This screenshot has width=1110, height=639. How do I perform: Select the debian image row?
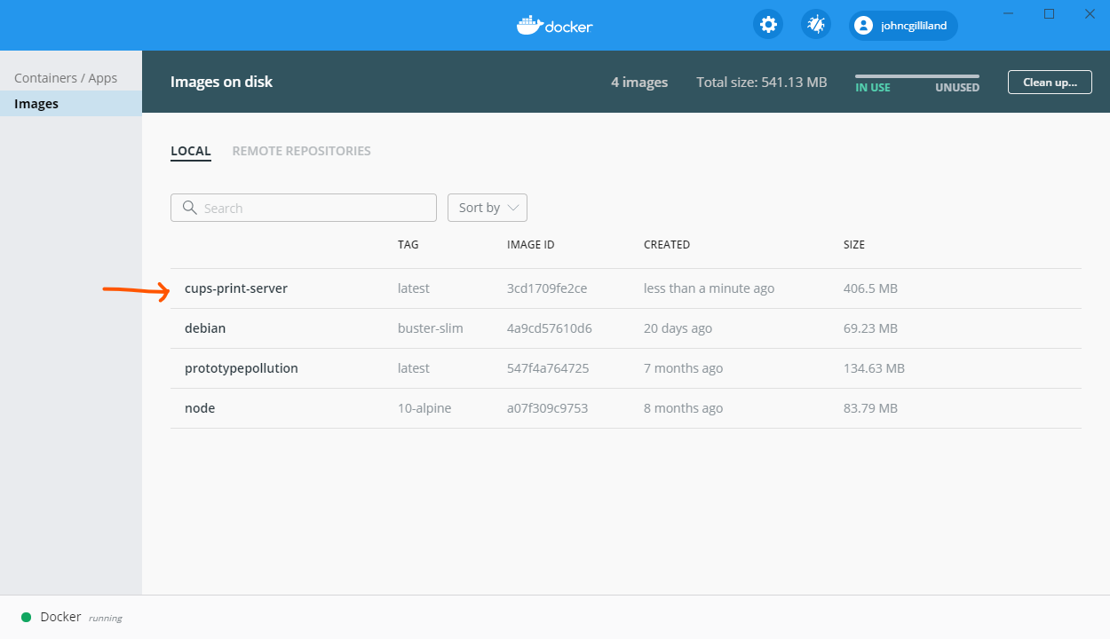coord(626,328)
